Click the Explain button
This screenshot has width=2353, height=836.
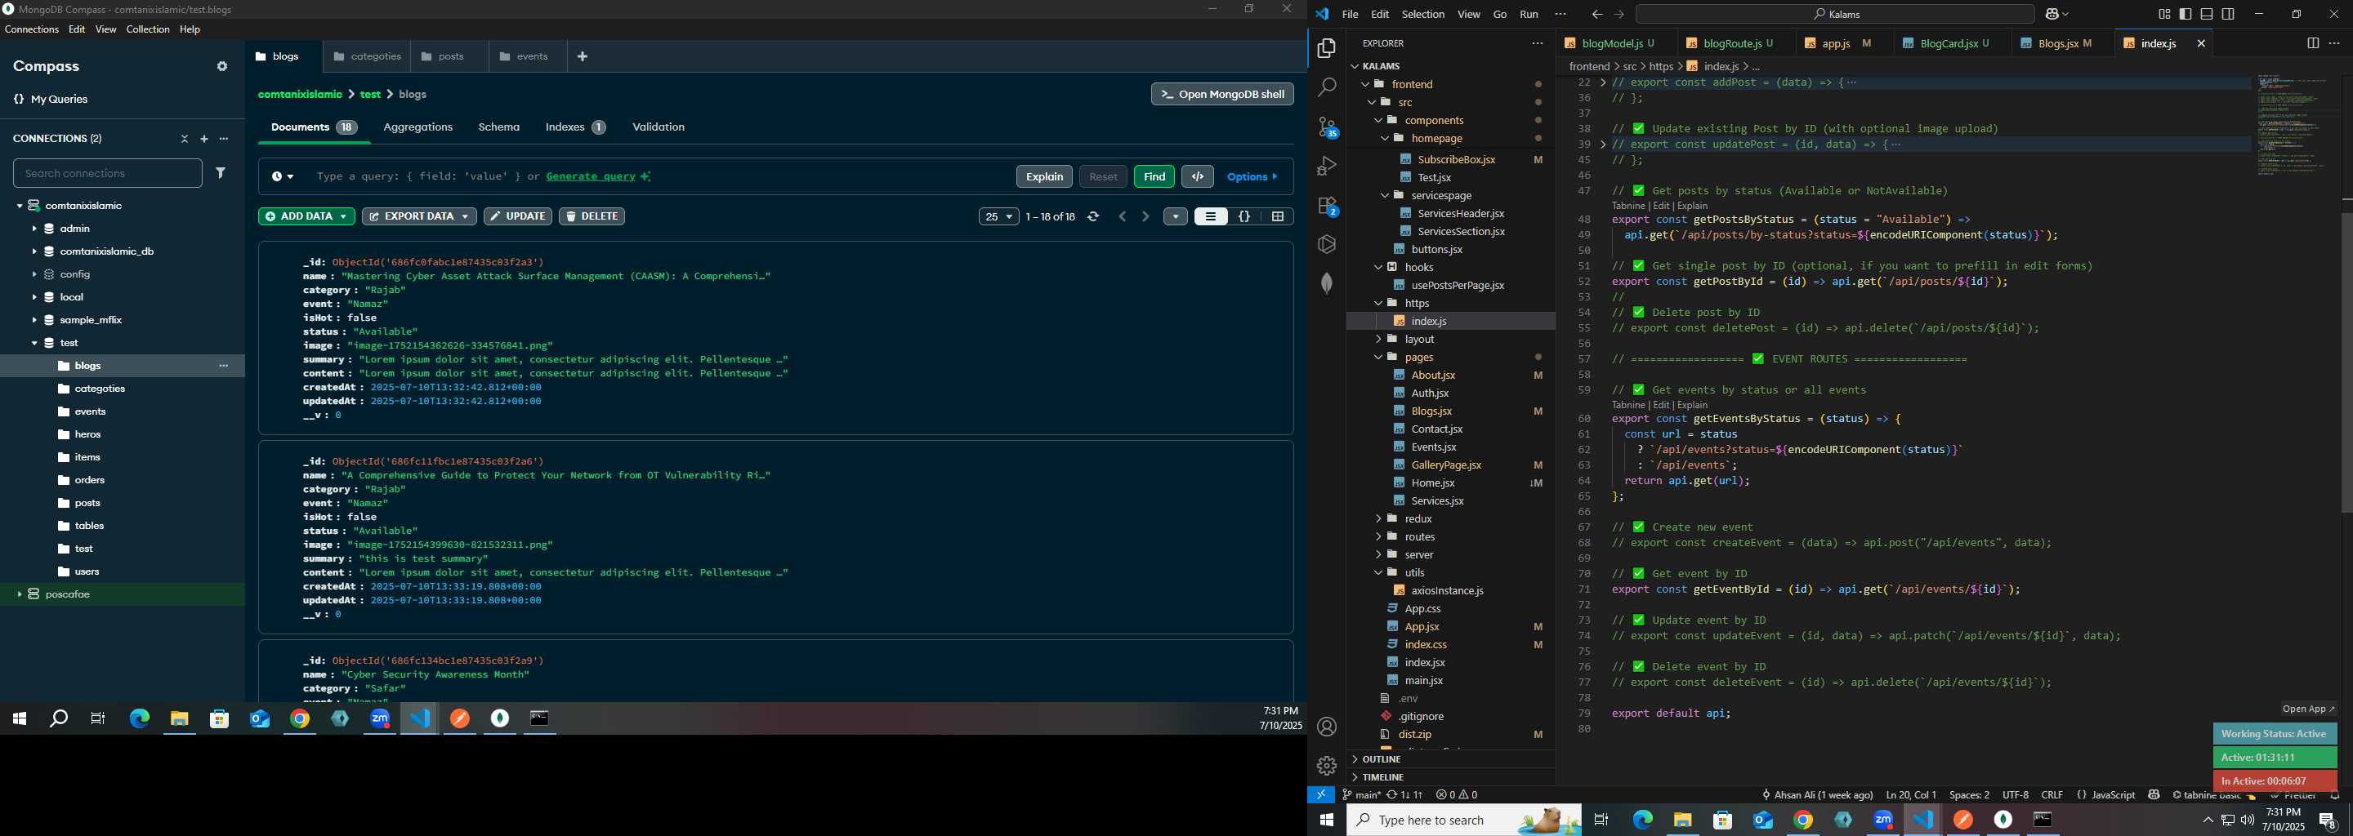(x=1044, y=176)
